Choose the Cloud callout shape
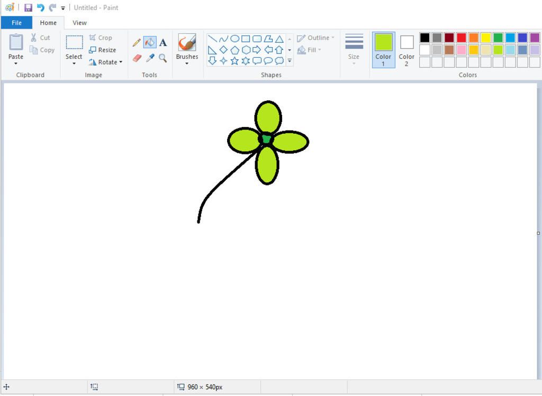The width and height of the screenshot is (542, 396). 279,61
